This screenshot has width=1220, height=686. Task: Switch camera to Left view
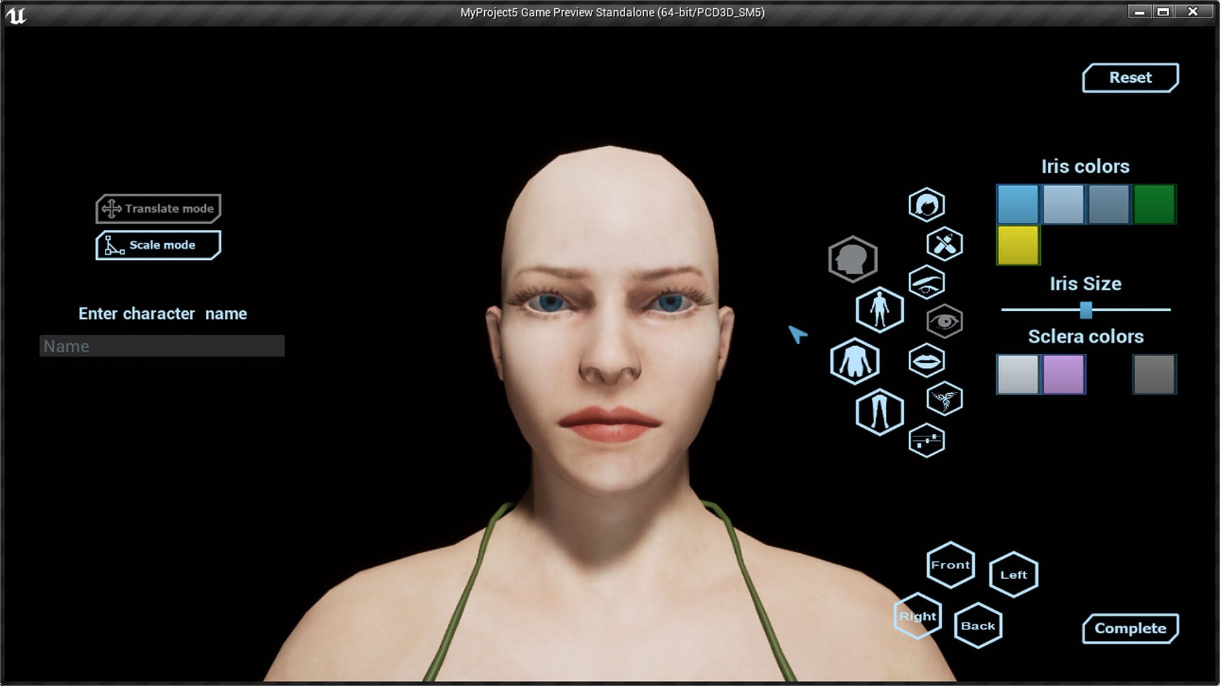pos(1013,575)
